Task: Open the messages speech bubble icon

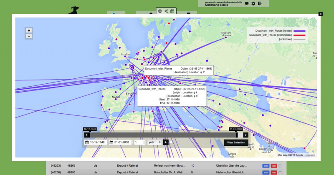Action: point(247,4)
